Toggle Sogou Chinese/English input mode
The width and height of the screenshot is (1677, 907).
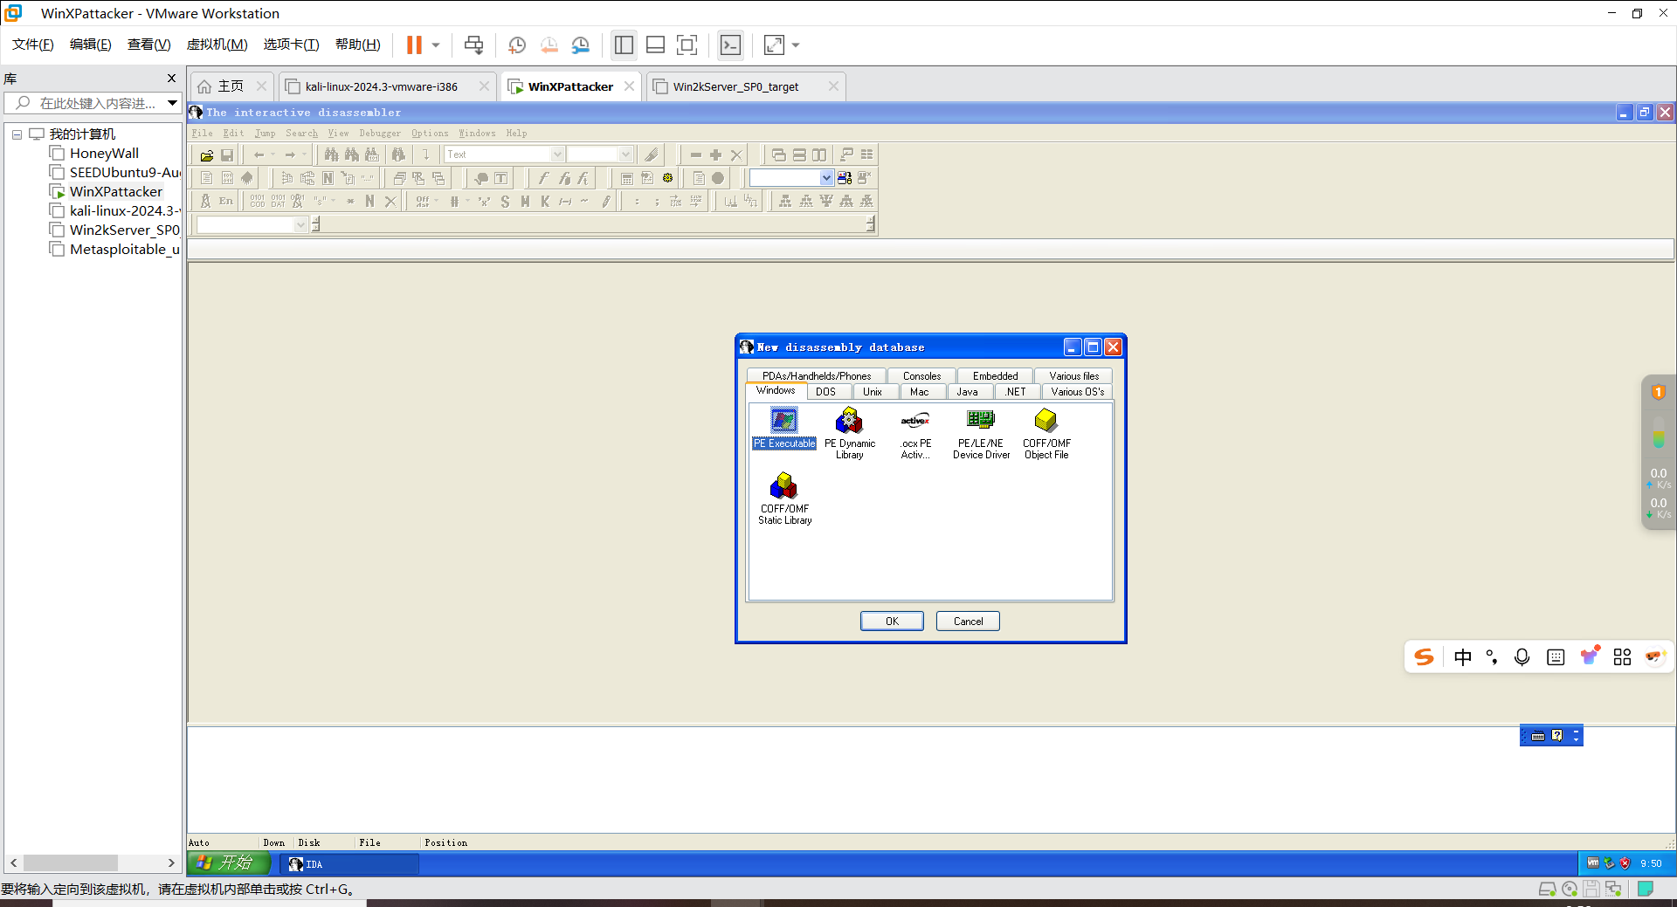click(x=1463, y=657)
